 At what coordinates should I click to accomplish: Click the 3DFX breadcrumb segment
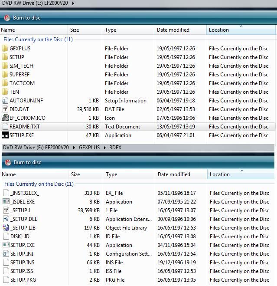click(x=115, y=148)
